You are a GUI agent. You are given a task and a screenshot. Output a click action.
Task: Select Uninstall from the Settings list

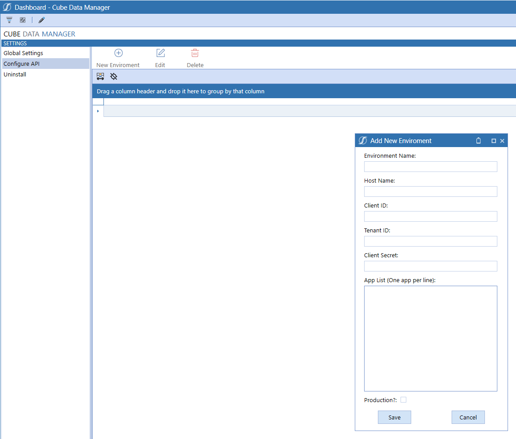click(15, 74)
